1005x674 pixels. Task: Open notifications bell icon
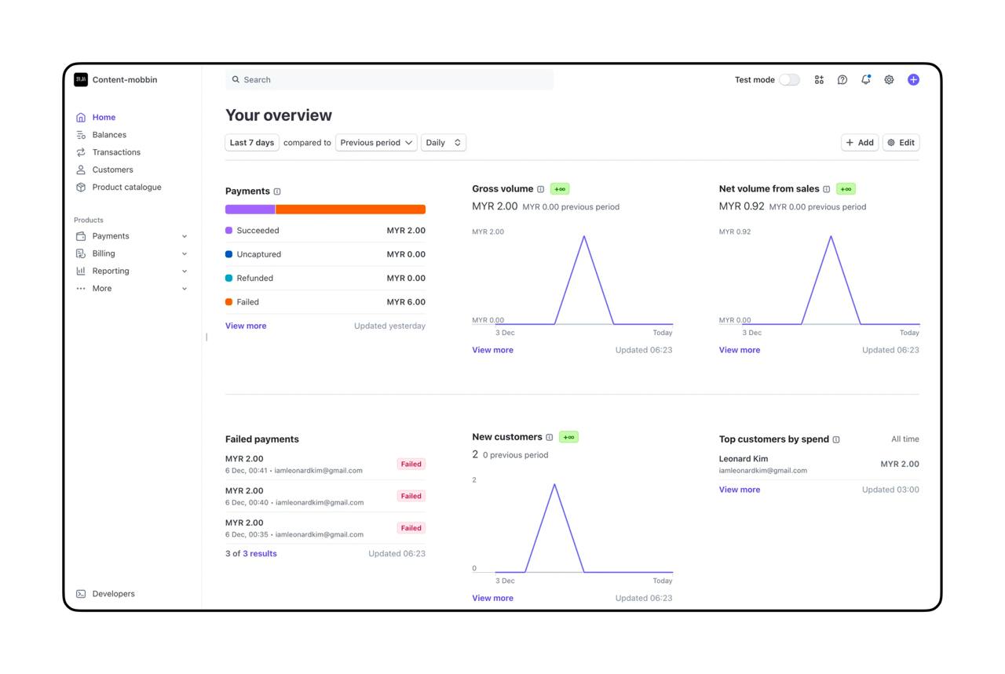(866, 79)
